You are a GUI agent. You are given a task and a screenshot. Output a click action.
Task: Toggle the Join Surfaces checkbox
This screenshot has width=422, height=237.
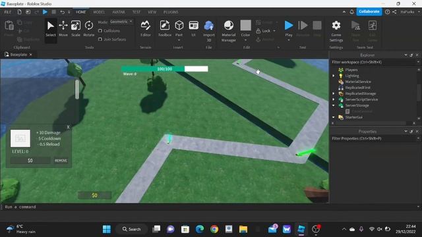(100, 39)
